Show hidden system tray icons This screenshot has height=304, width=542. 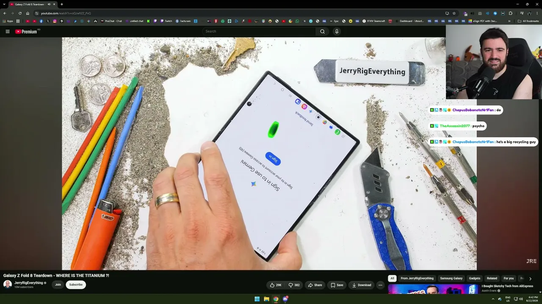(493, 299)
